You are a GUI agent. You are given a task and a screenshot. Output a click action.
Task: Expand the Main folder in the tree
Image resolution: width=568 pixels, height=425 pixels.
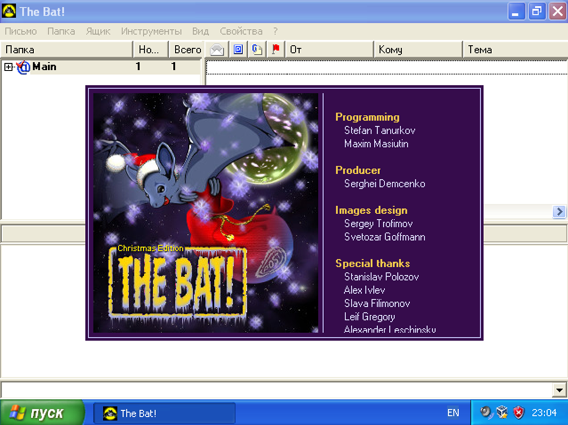point(8,67)
